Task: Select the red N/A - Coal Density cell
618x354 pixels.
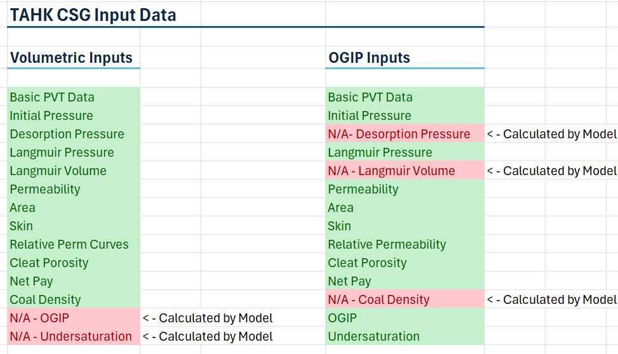Action: (379, 299)
